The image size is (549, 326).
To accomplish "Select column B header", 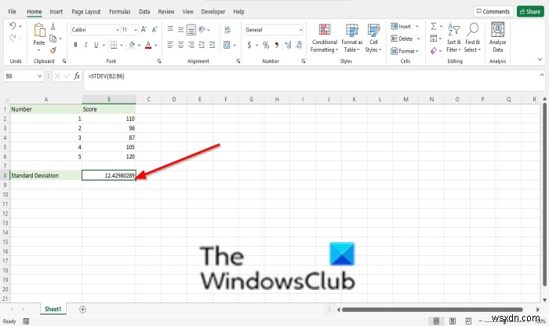I will 109,99.
